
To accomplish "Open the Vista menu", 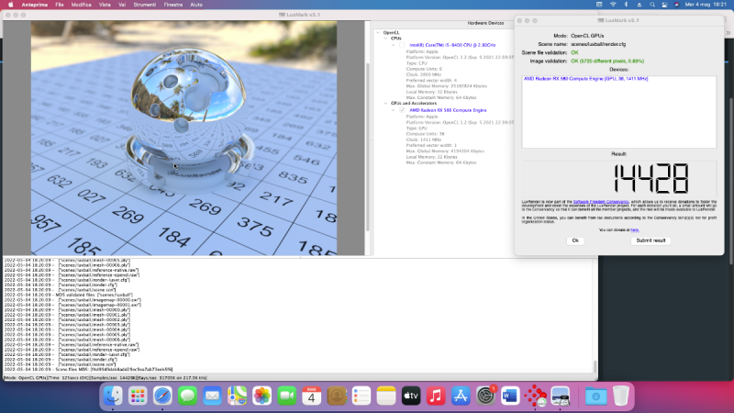I will point(105,5).
